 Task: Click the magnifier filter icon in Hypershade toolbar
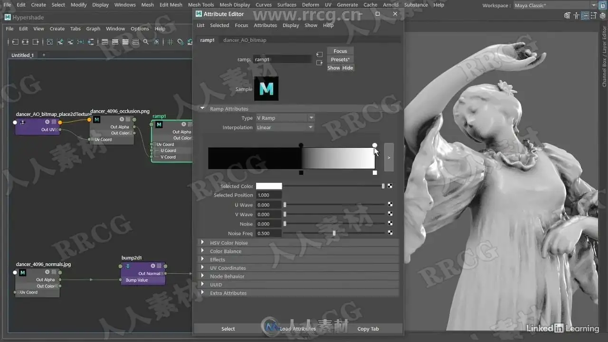point(146,42)
